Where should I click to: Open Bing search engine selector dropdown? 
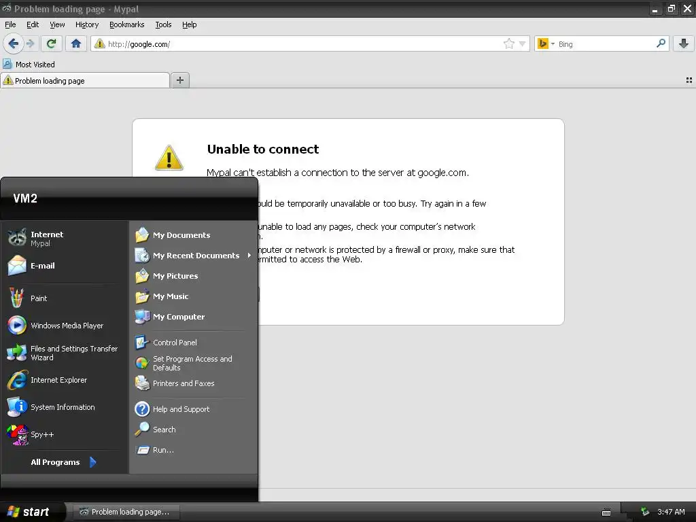click(553, 44)
